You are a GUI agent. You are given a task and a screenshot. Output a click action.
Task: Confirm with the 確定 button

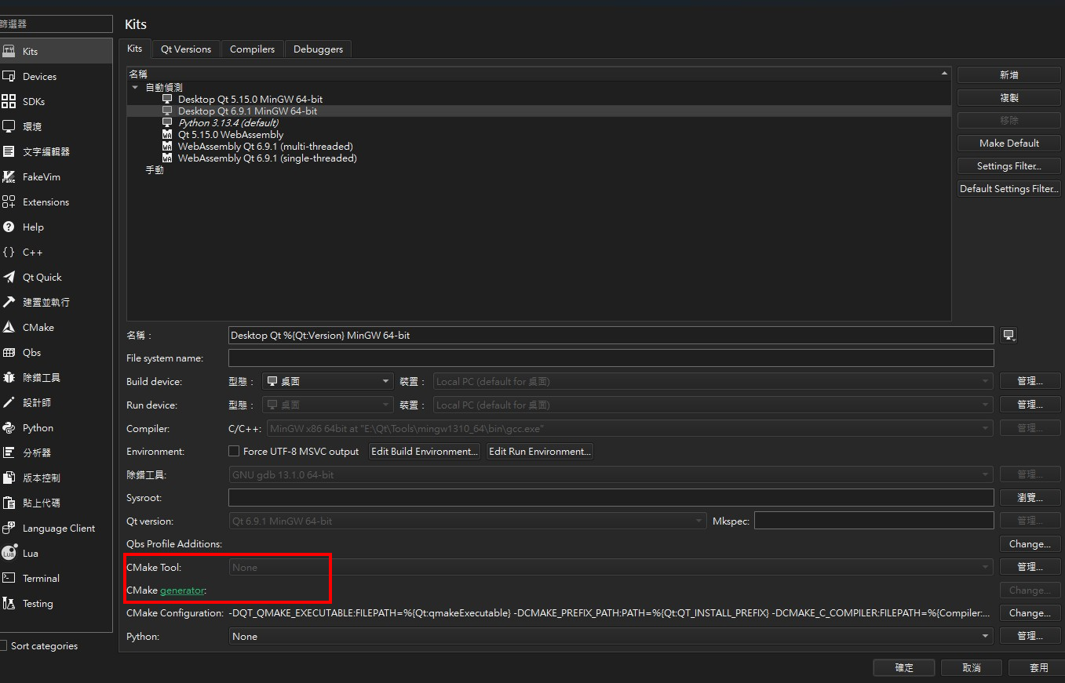click(904, 667)
